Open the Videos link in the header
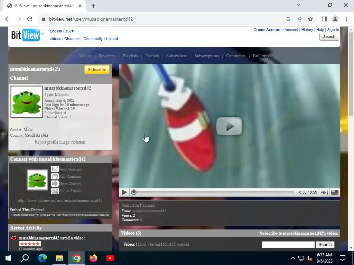The image size is (354, 265). [55, 39]
